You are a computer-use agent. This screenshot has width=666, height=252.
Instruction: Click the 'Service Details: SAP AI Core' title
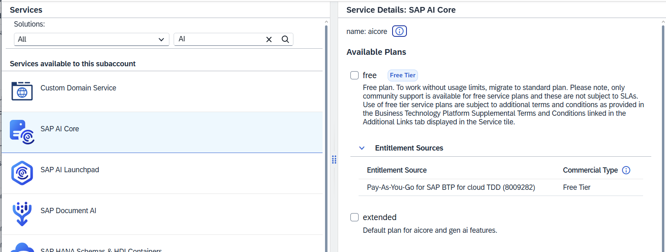(401, 10)
